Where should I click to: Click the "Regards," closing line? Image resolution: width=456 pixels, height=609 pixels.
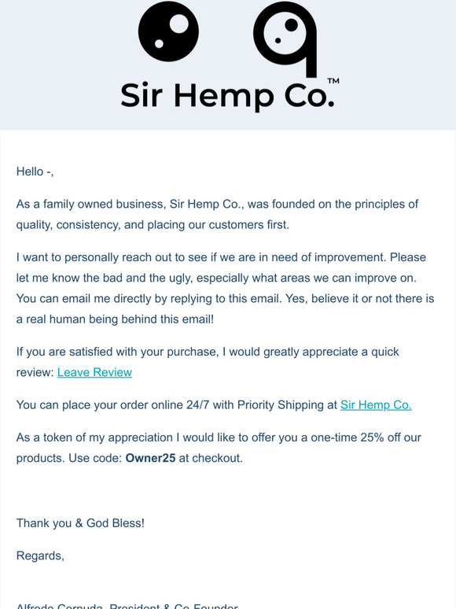(x=40, y=555)
